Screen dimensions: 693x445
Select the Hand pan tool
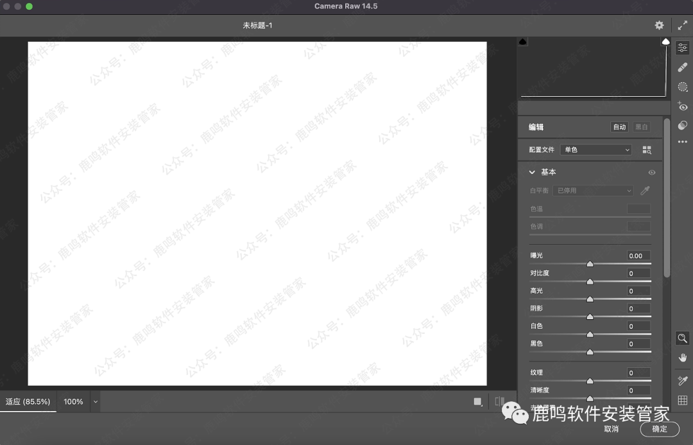point(683,358)
